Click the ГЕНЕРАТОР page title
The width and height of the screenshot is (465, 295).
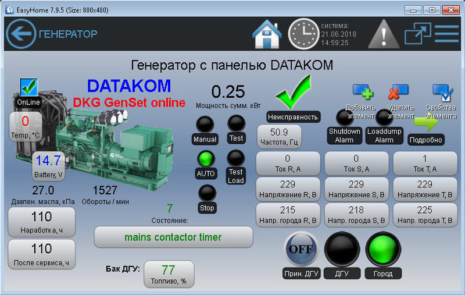tap(68, 34)
